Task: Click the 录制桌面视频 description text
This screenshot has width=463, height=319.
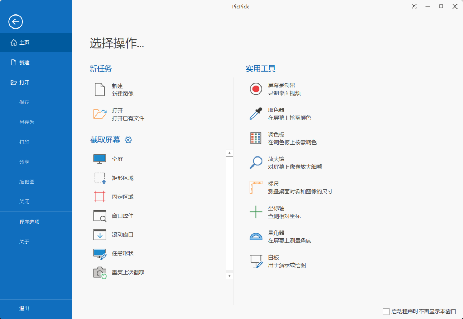Action: [x=284, y=93]
